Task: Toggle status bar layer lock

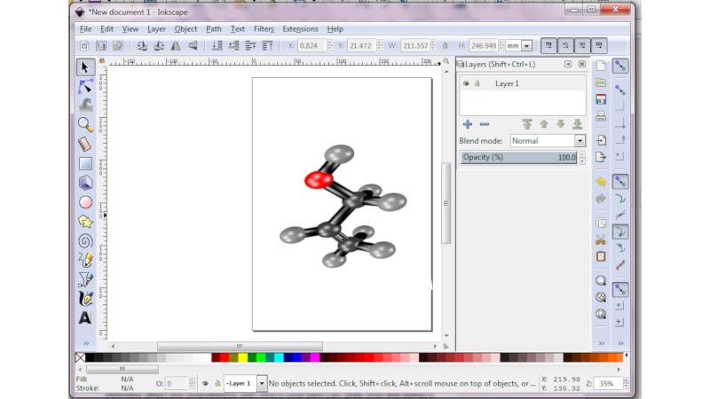Action: (x=217, y=383)
